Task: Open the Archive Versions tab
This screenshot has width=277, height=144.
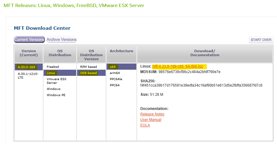Action: 61,39
